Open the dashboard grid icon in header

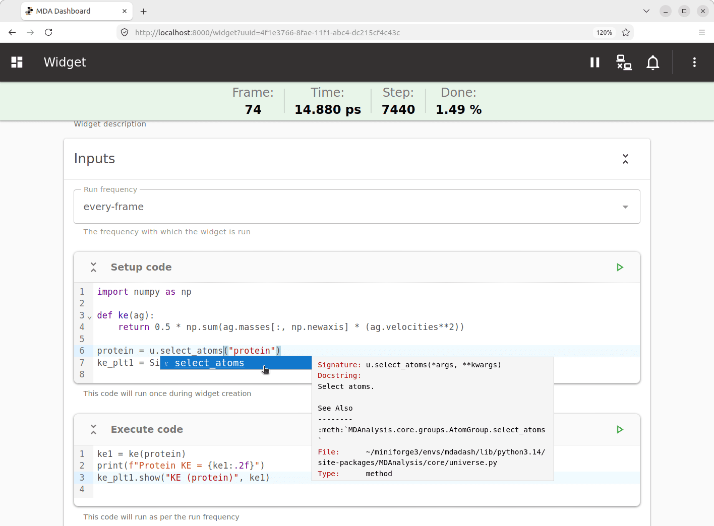[17, 62]
